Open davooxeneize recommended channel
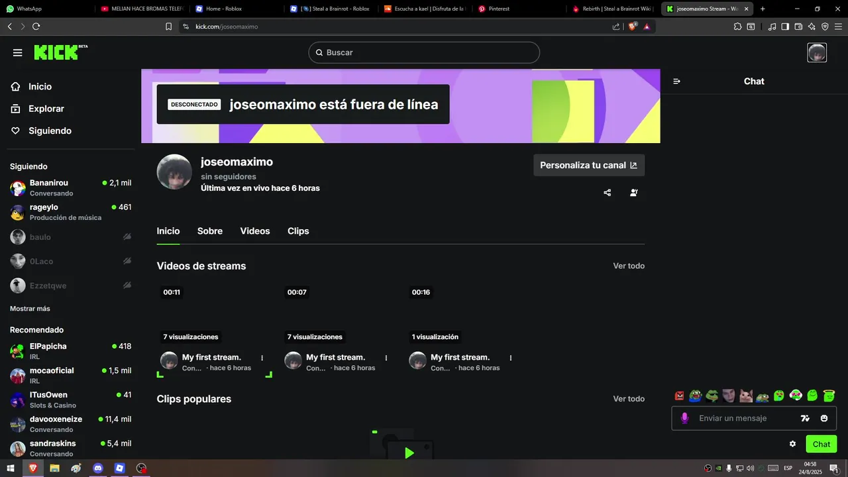This screenshot has height=477, width=848. tap(70, 424)
